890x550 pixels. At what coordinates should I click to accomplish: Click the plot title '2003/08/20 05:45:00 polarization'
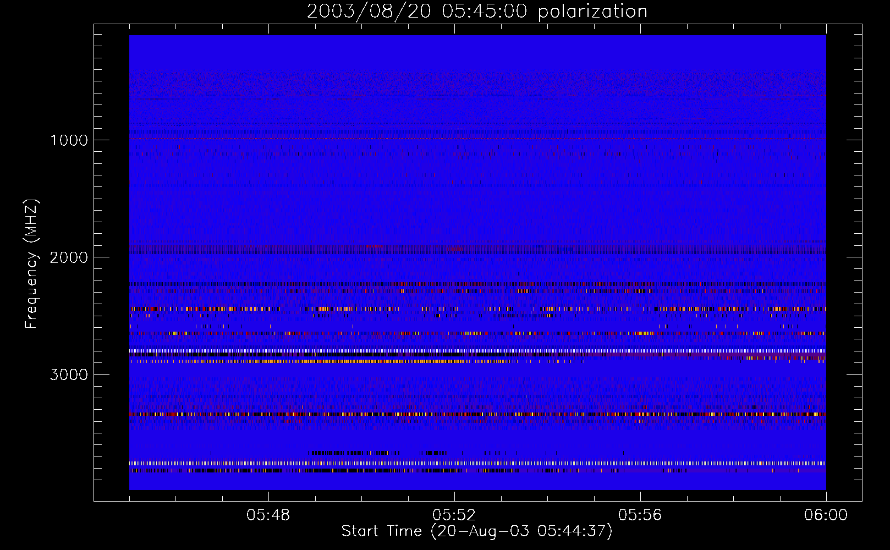tap(477, 12)
